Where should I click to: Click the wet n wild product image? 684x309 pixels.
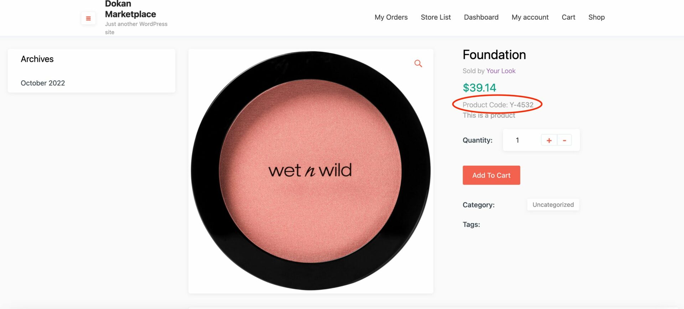point(311,171)
